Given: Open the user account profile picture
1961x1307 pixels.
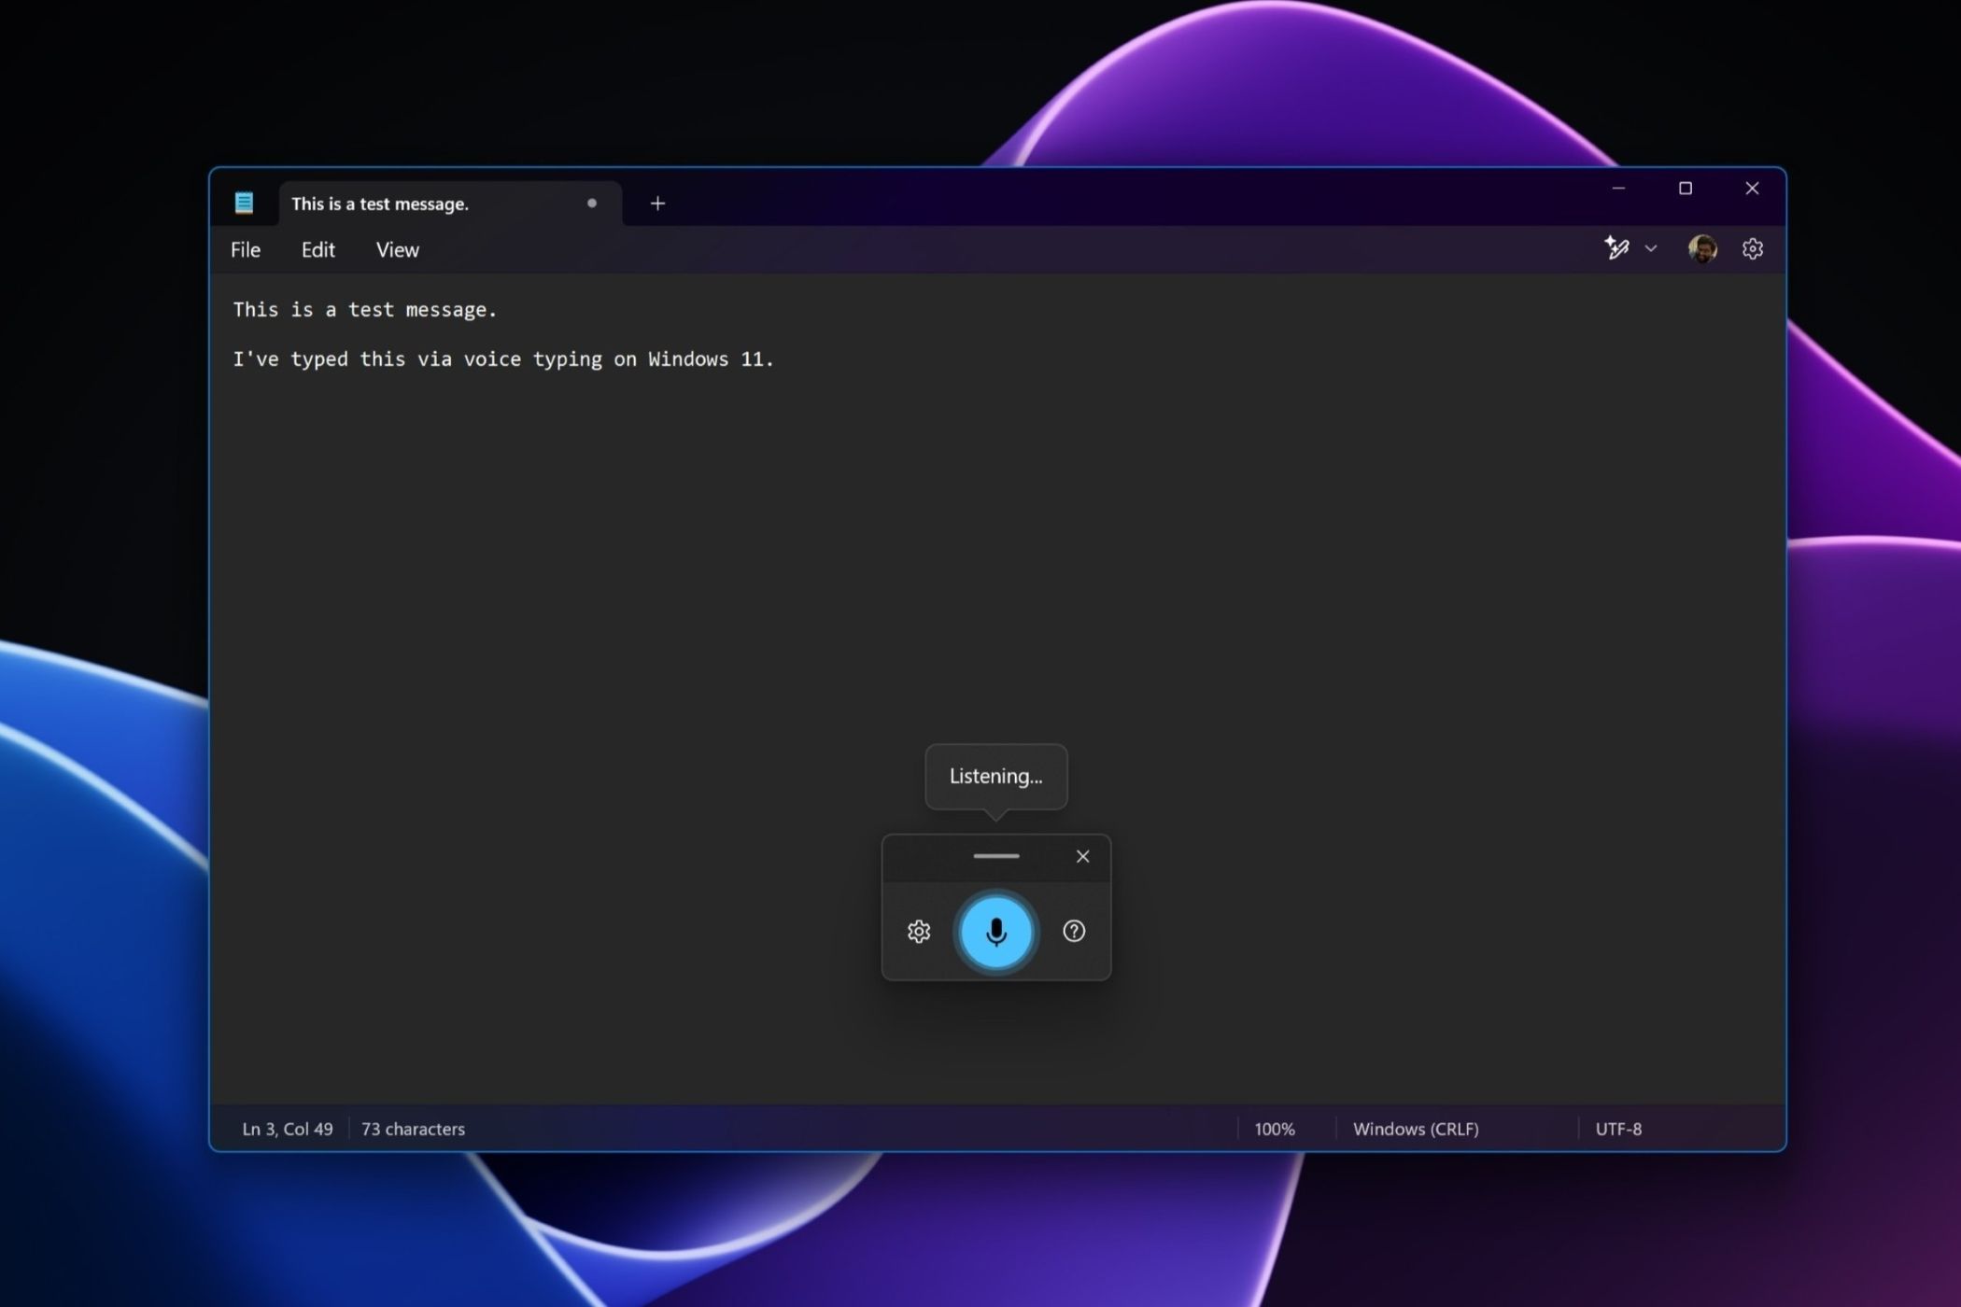Looking at the screenshot, I should pos(1702,248).
